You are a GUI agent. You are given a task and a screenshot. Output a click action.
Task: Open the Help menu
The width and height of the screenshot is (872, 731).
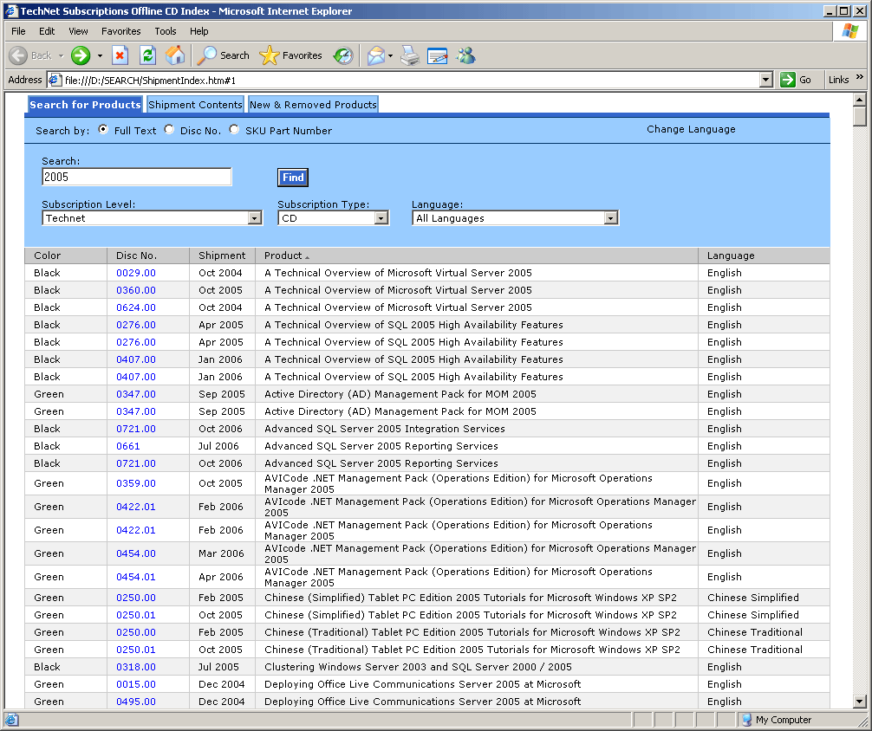[x=198, y=31]
